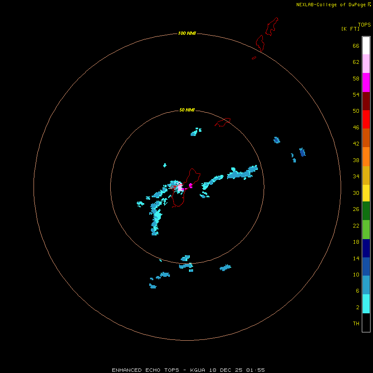Click the ENHANCED ECHO TOPS title text
Screen dimensions: 373x373
tap(145, 370)
